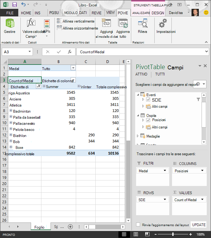The height and width of the screenshot is (238, 211).
Task: Toggle Rinvia l'aggiornamento del layout checkbox
Action: pos(138,225)
